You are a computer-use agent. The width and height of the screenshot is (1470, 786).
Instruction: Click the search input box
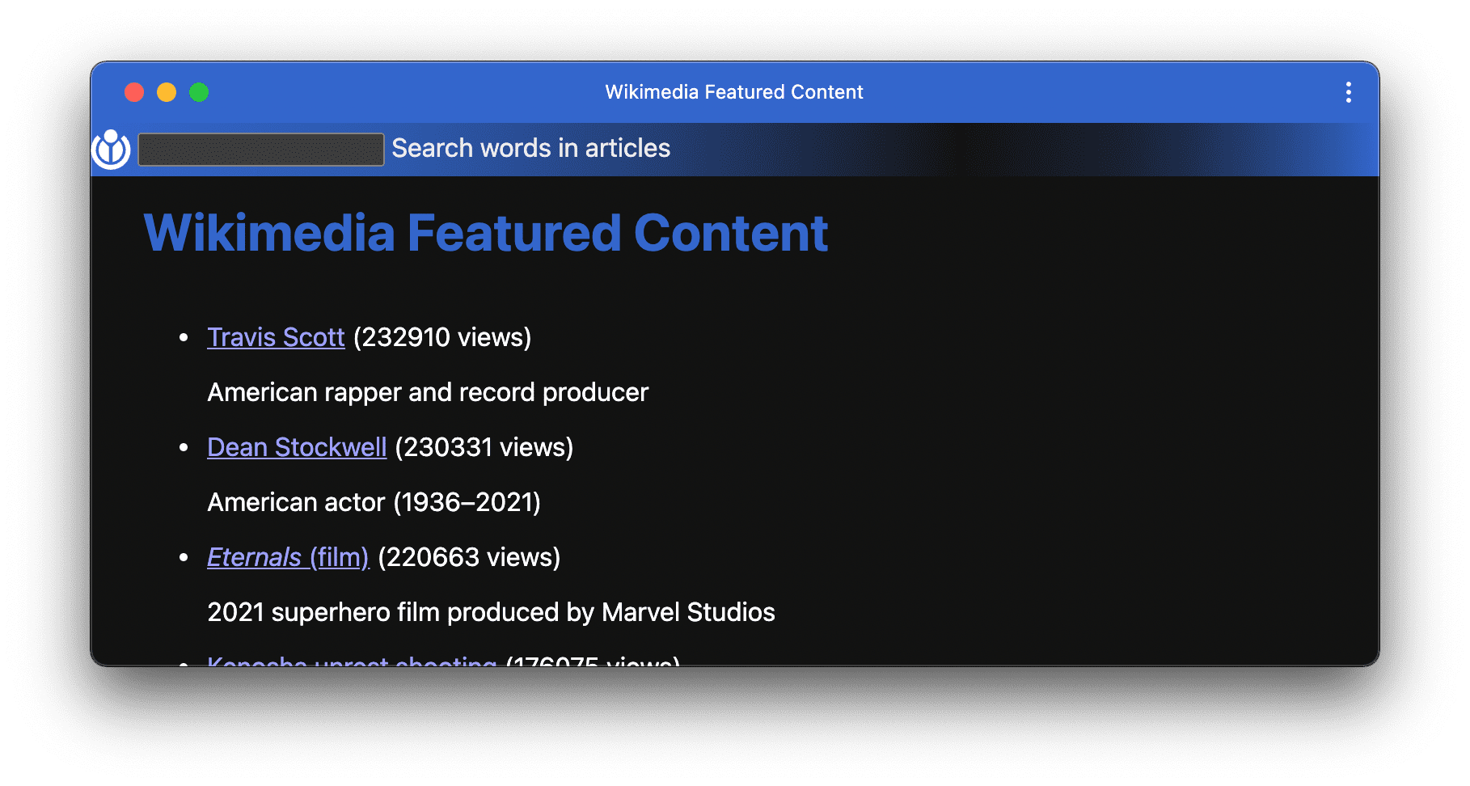coord(260,150)
